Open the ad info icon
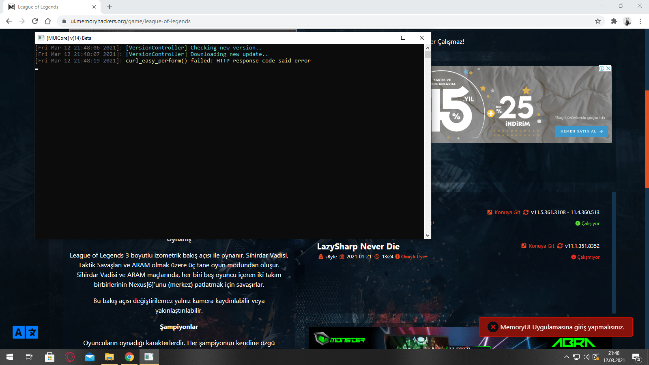This screenshot has width=649, height=365. point(602,69)
